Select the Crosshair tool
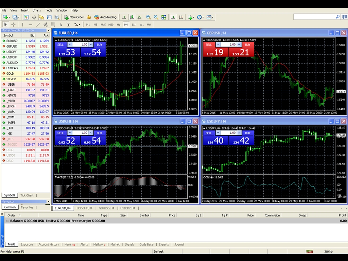The image size is (348, 261). [x=14, y=24]
